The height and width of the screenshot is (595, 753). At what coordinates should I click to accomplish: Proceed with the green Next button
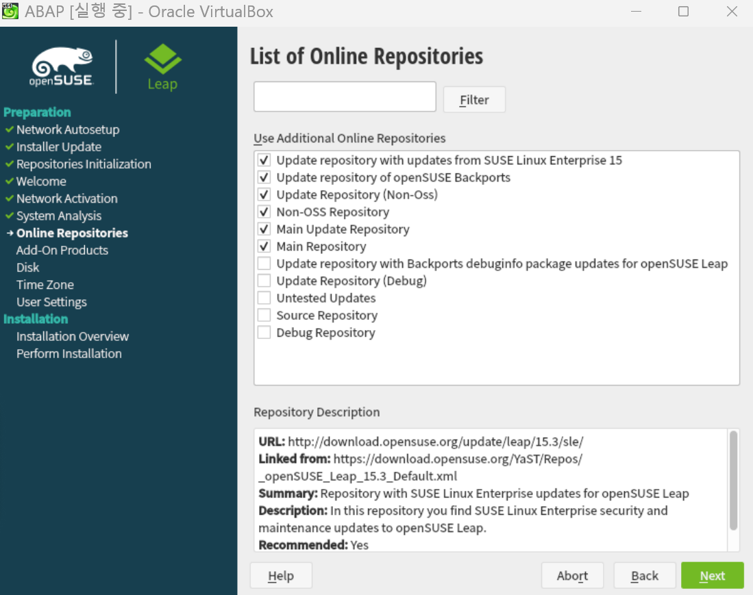click(x=712, y=575)
